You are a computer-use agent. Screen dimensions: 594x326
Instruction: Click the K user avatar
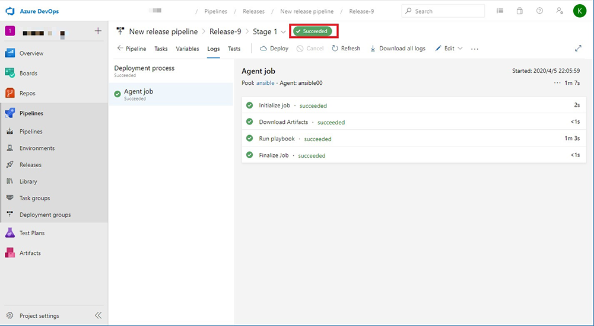580,11
